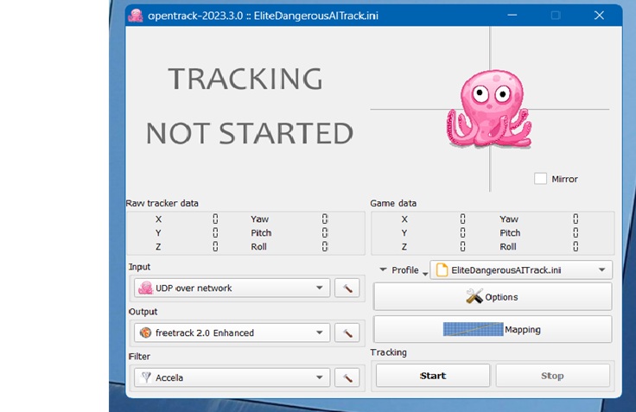The image size is (636, 412).
Task: Start tracking
Action: click(x=433, y=376)
